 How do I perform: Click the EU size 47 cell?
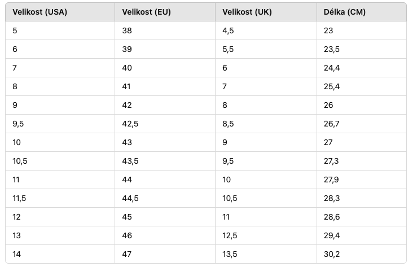pyautogui.click(x=165, y=254)
